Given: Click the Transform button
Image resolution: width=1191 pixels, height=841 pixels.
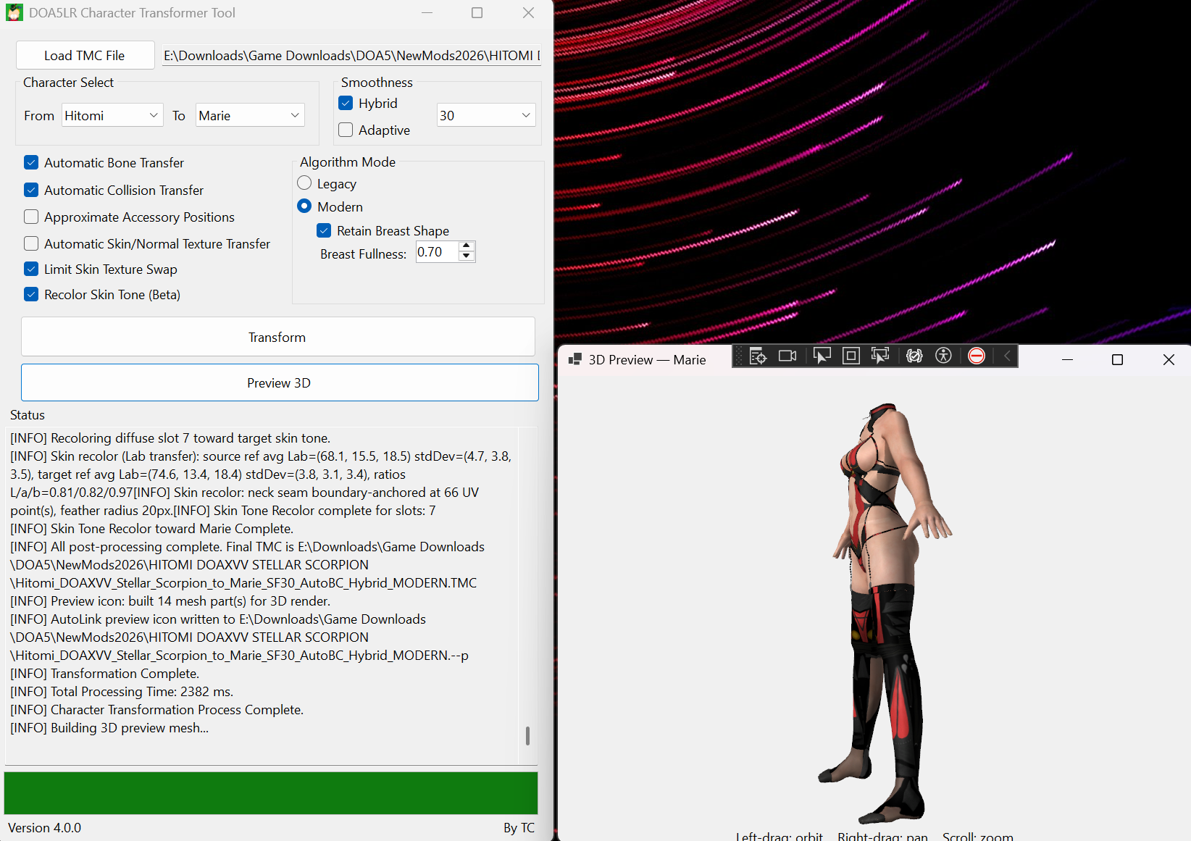Looking at the screenshot, I should coord(278,337).
